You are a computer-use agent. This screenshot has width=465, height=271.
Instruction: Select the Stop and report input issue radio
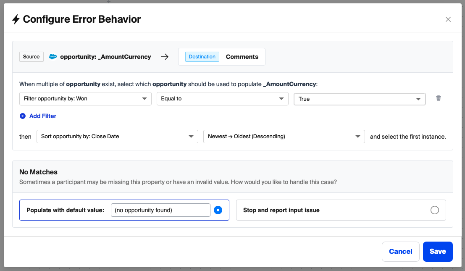pyautogui.click(x=435, y=210)
